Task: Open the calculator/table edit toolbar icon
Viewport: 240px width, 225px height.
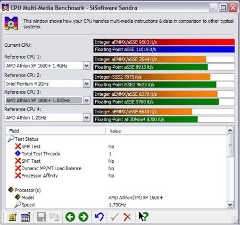Action: point(26,216)
